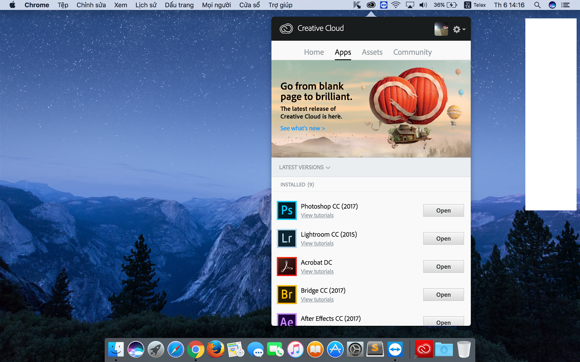Screen dimensions: 580x362
Task: Open the Dấu trang menu
Action: pyautogui.click(x=179, y=5)
